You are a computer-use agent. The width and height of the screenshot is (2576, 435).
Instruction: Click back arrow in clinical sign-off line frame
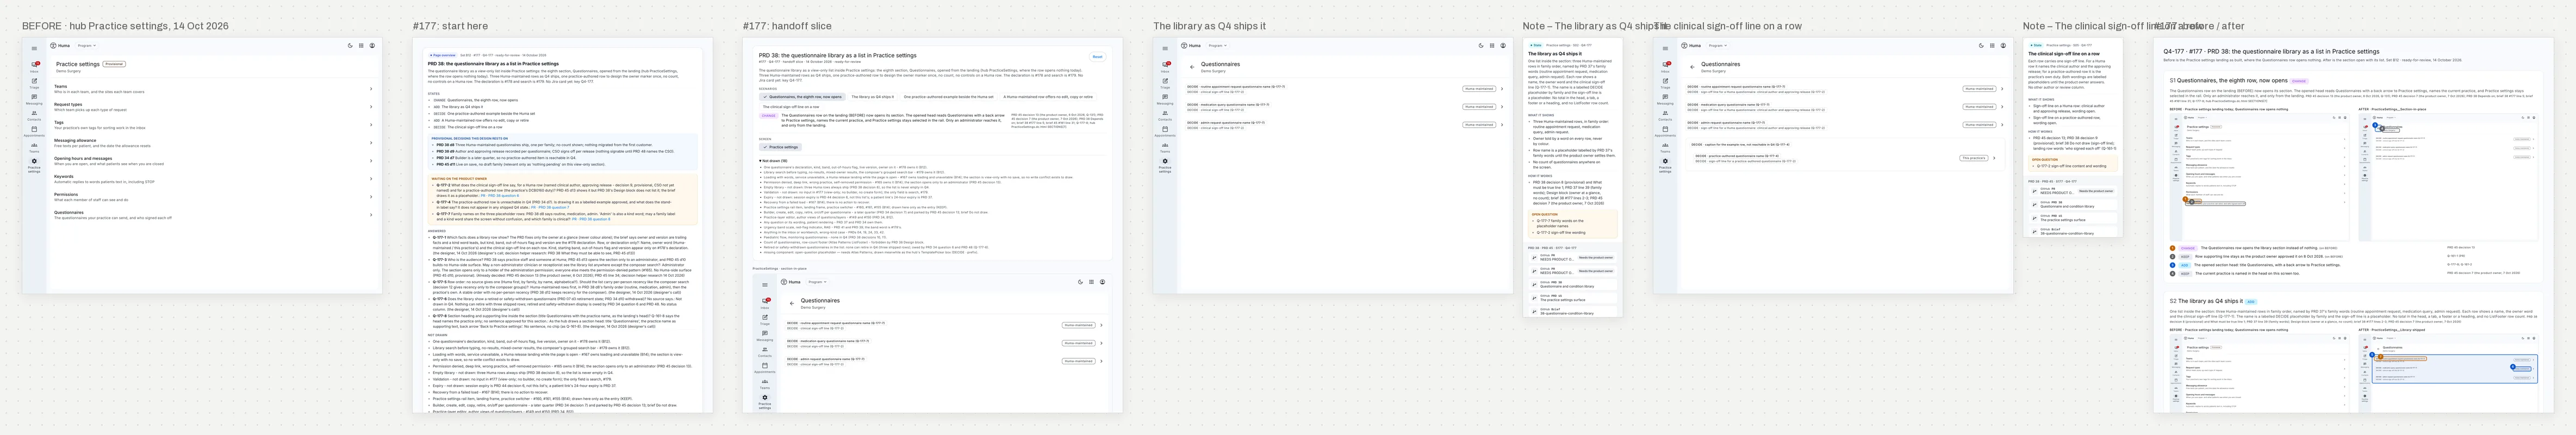coord(1692,67)
